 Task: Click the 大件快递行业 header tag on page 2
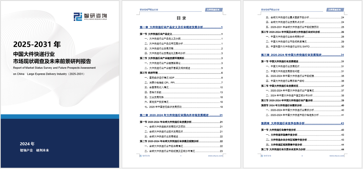point(335,10)
